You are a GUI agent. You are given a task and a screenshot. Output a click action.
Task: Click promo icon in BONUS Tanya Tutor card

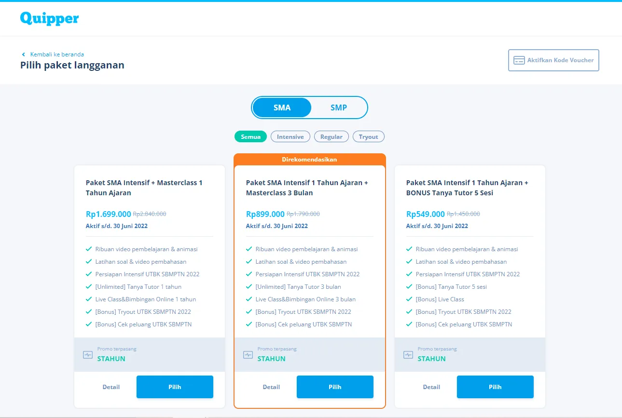(x=408, y=355)
